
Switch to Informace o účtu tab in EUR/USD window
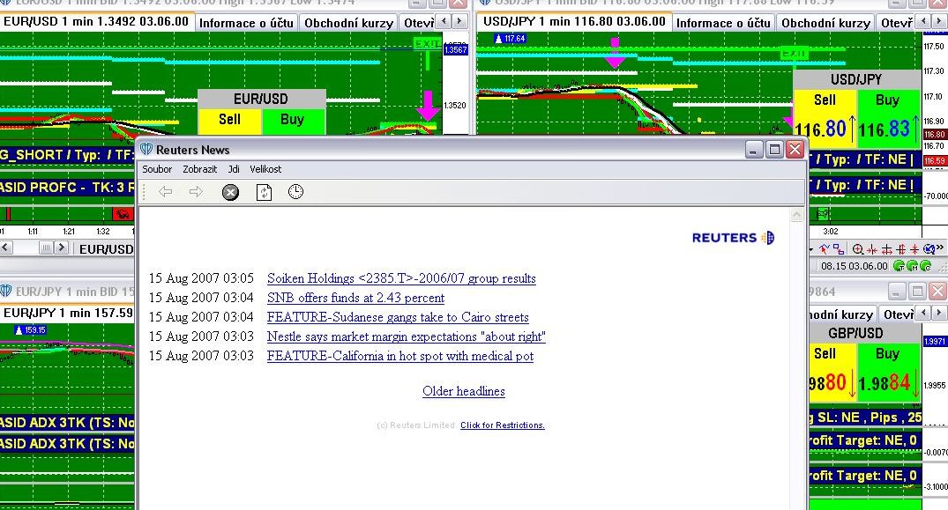(246, 23)
